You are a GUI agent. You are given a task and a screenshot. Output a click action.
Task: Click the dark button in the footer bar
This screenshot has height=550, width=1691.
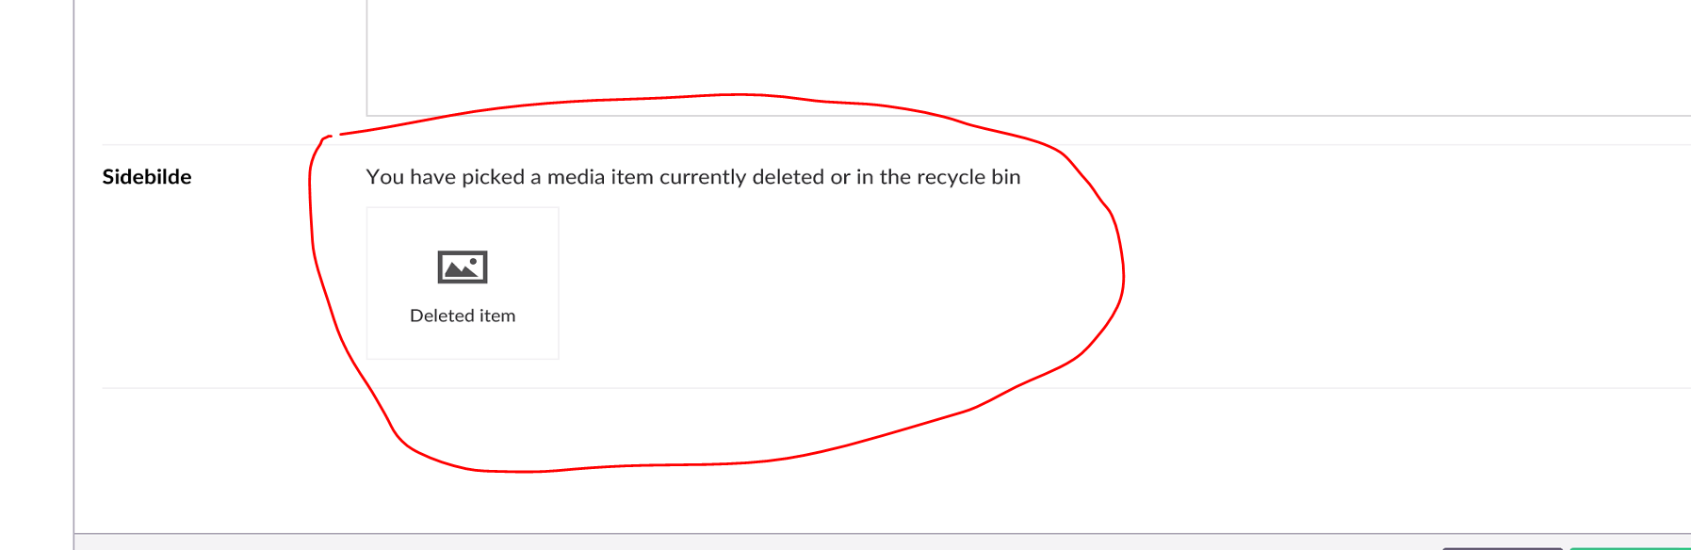coord(1503,548)
